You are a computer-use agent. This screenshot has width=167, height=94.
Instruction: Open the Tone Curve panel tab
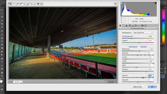coord(123,26)
